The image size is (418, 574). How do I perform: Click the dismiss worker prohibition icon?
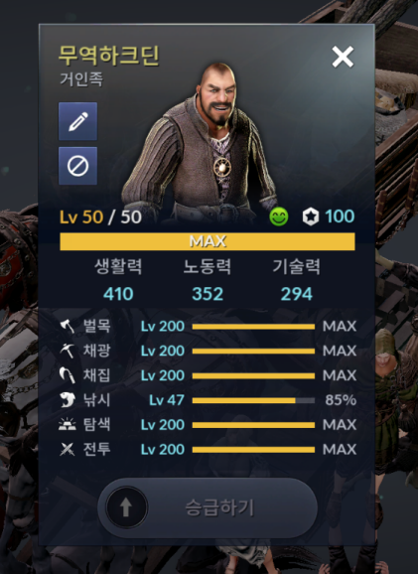(78, 166)
